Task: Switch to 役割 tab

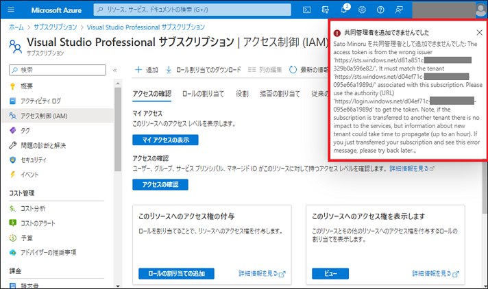Action: point(242,94)
